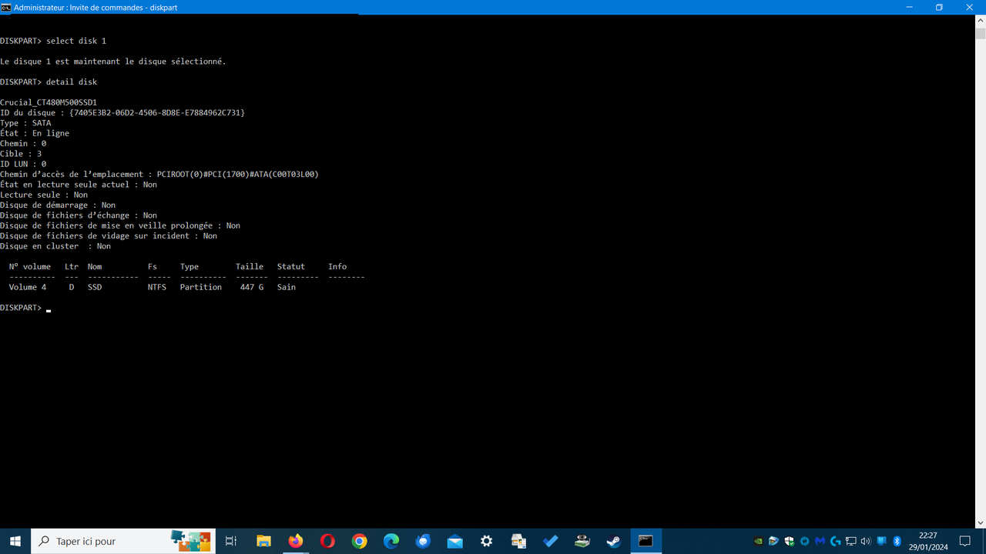Viewport: 986px width, 554px height.
Task: Open the volume slider from the system tray
Action: (x=866, y=541)
